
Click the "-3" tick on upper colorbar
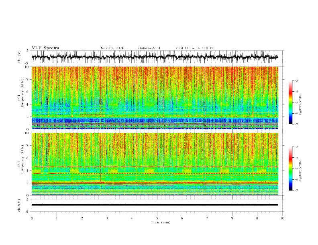[296, 80]
